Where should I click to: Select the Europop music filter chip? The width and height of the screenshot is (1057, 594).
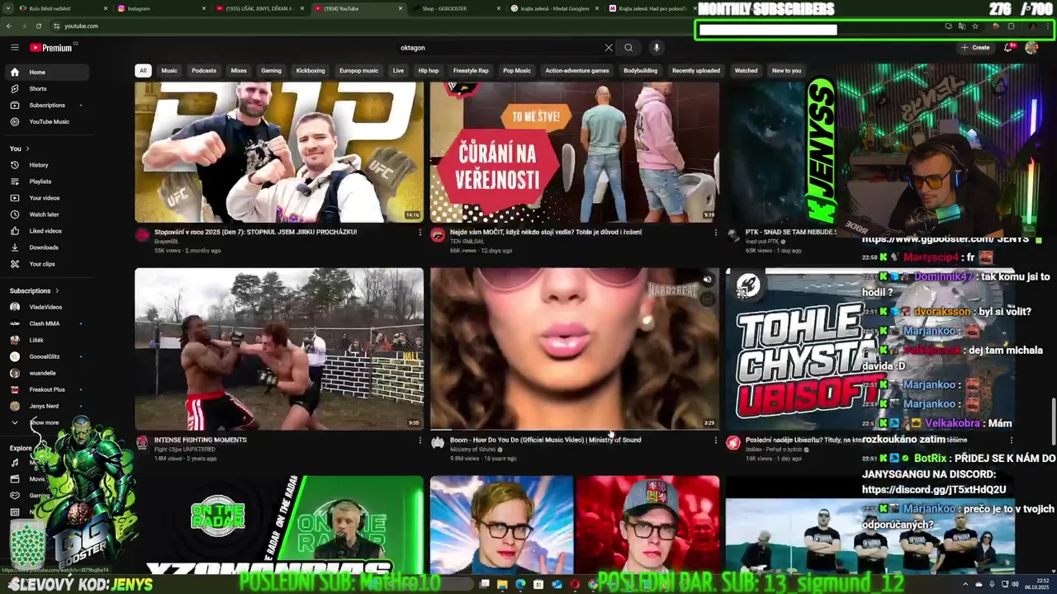[x=358, y=71]
